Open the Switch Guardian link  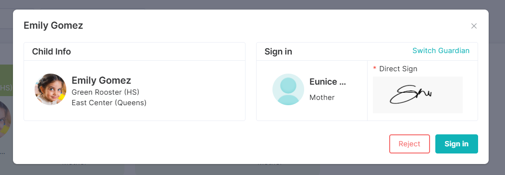click(441, 51)
